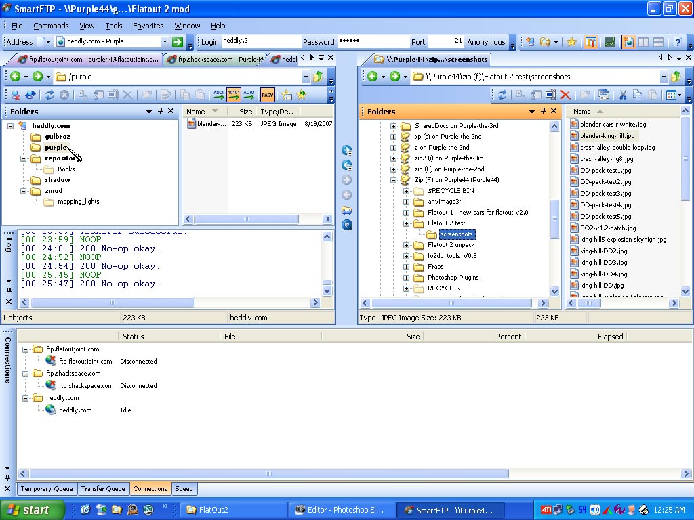Screen dimensions: 694x520
Task: Open the help question mark icon
Action: pyautogui.click(x=678, y=42)
